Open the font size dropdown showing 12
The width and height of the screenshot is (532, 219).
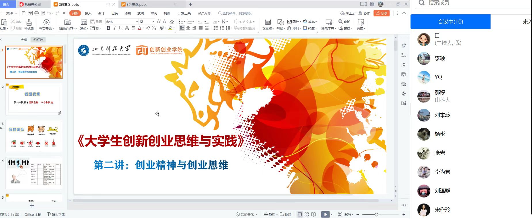pyautogui.click(x=153, y=22)
